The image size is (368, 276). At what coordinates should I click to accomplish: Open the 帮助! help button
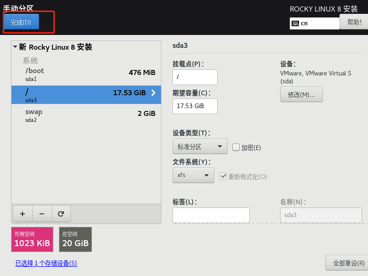tap(354, 22)
